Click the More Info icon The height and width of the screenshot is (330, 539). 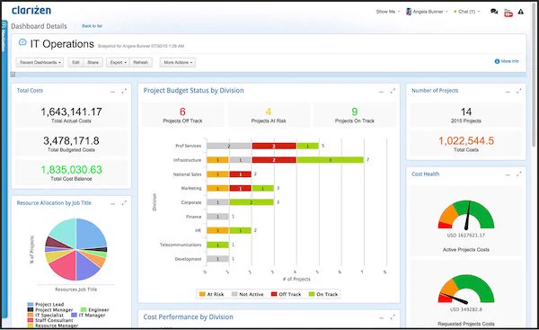pyautogui.click(x=497, y=61)
